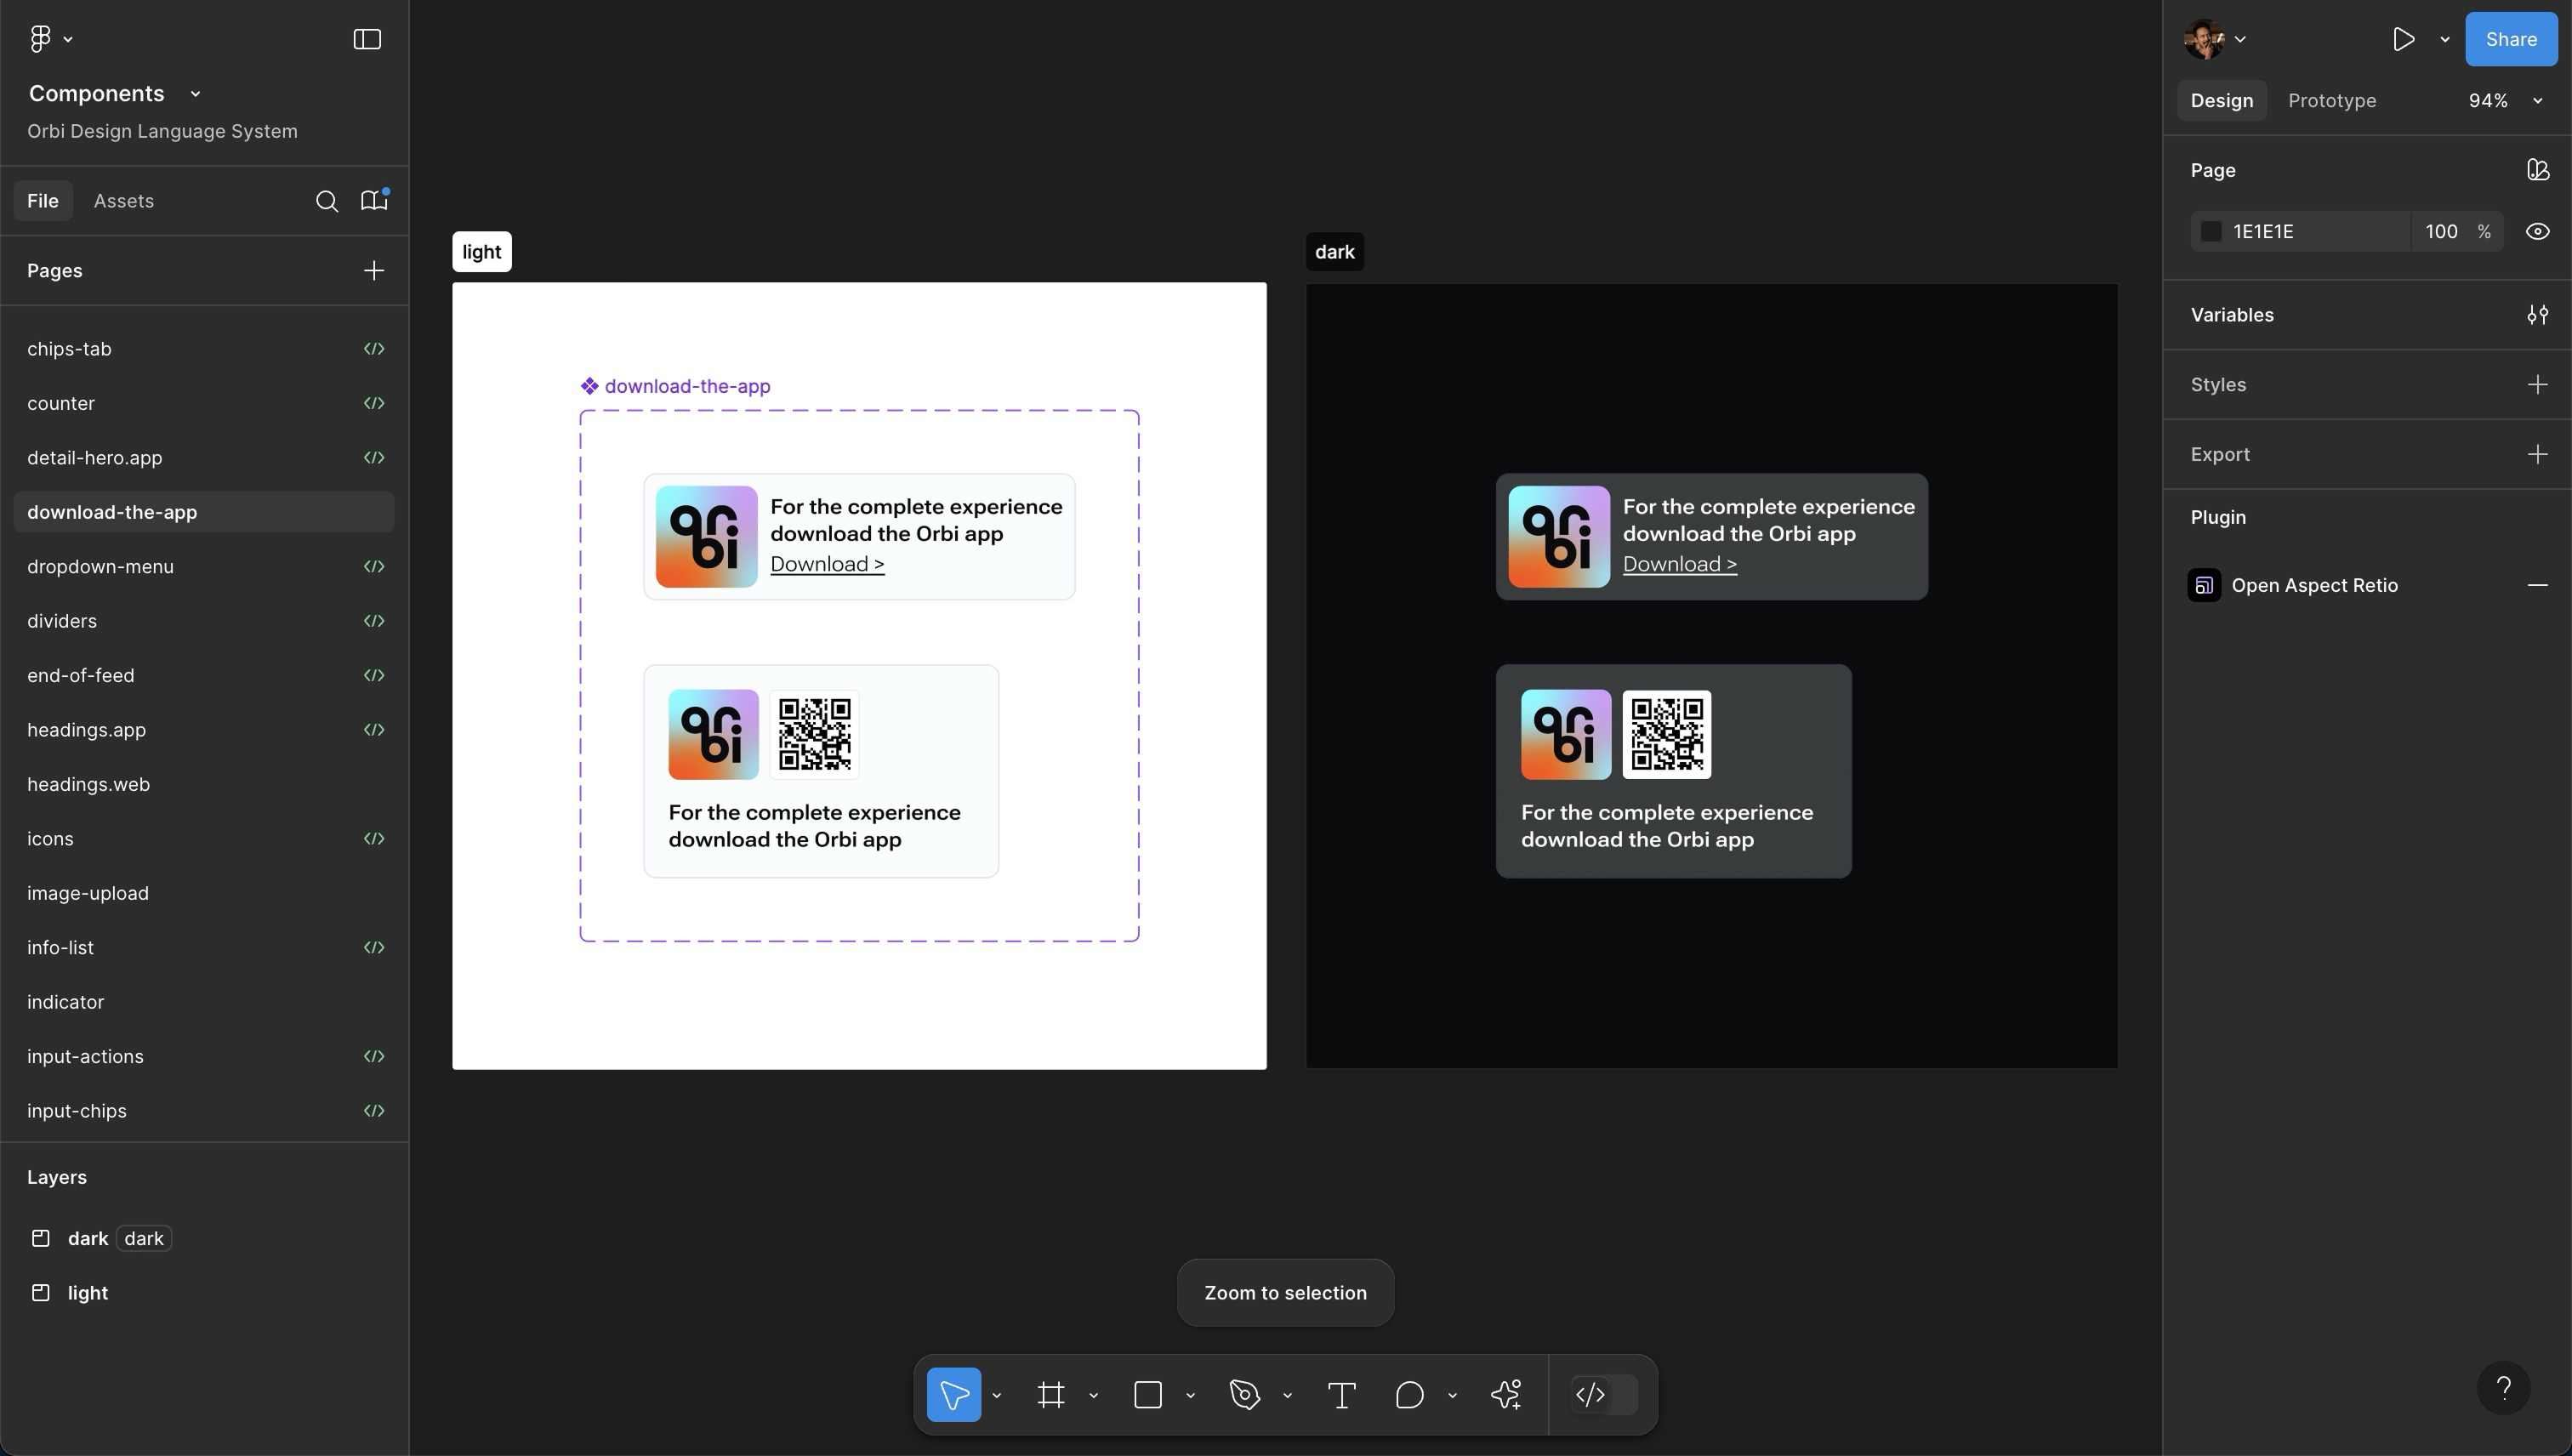The image size is (2572, 1456).
Task: Click the Download link in light card
Action: pyautogui.click(x=827, y=564)
